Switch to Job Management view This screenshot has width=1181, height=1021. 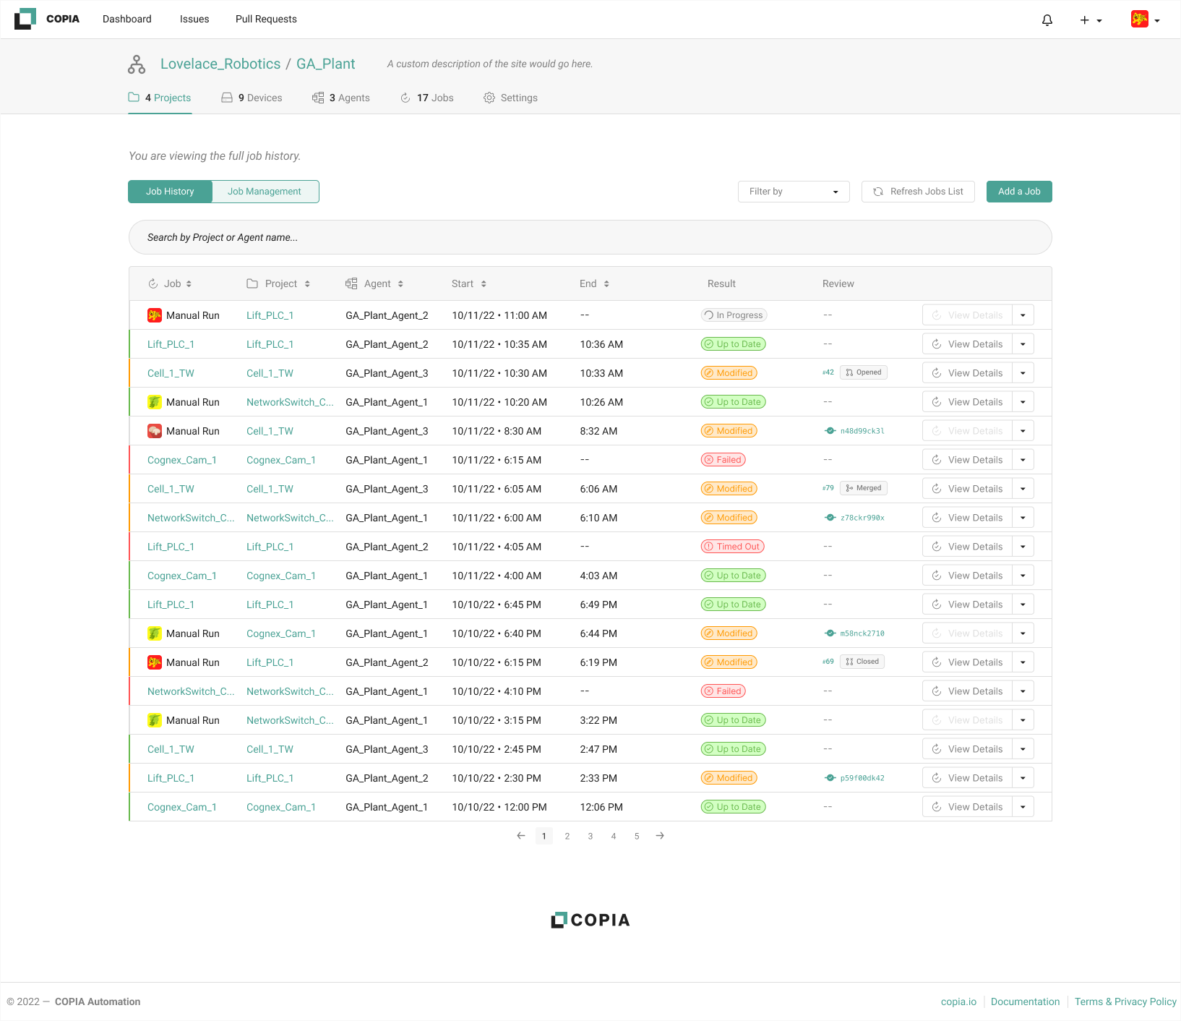(x=265, y=191)
